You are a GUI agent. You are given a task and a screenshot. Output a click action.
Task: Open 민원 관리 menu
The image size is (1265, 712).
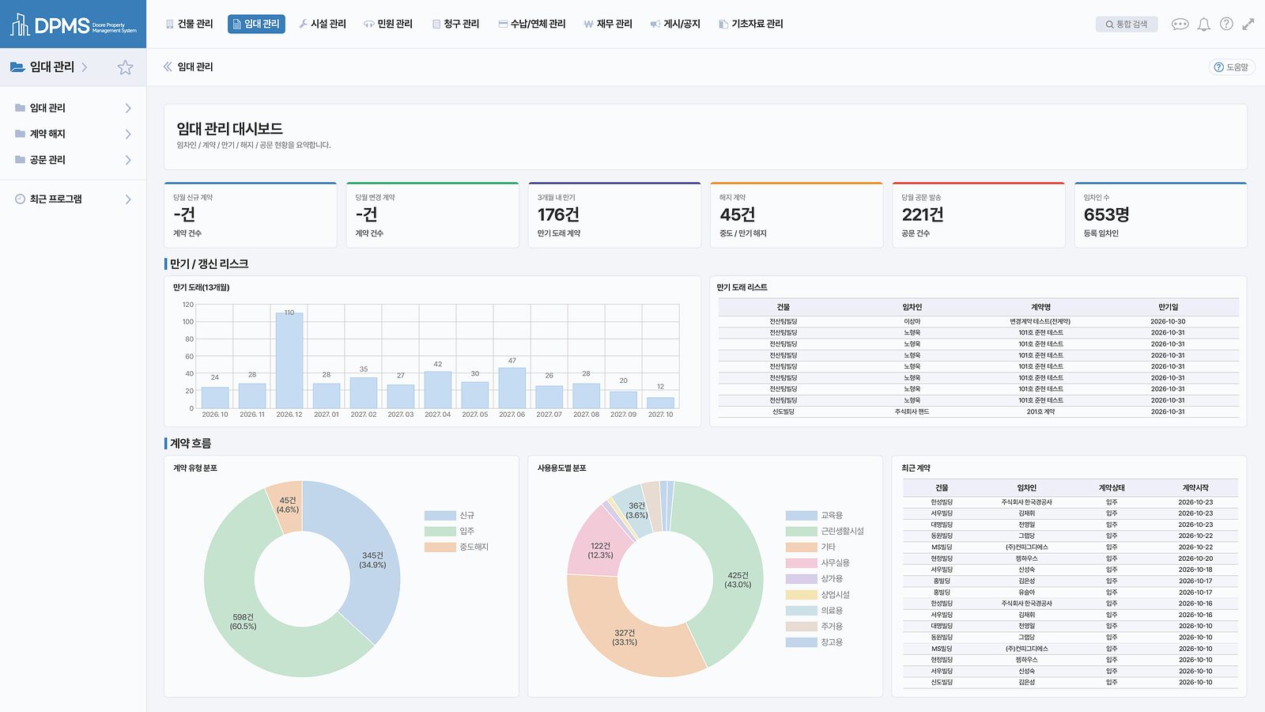click(x=388, y=24)
